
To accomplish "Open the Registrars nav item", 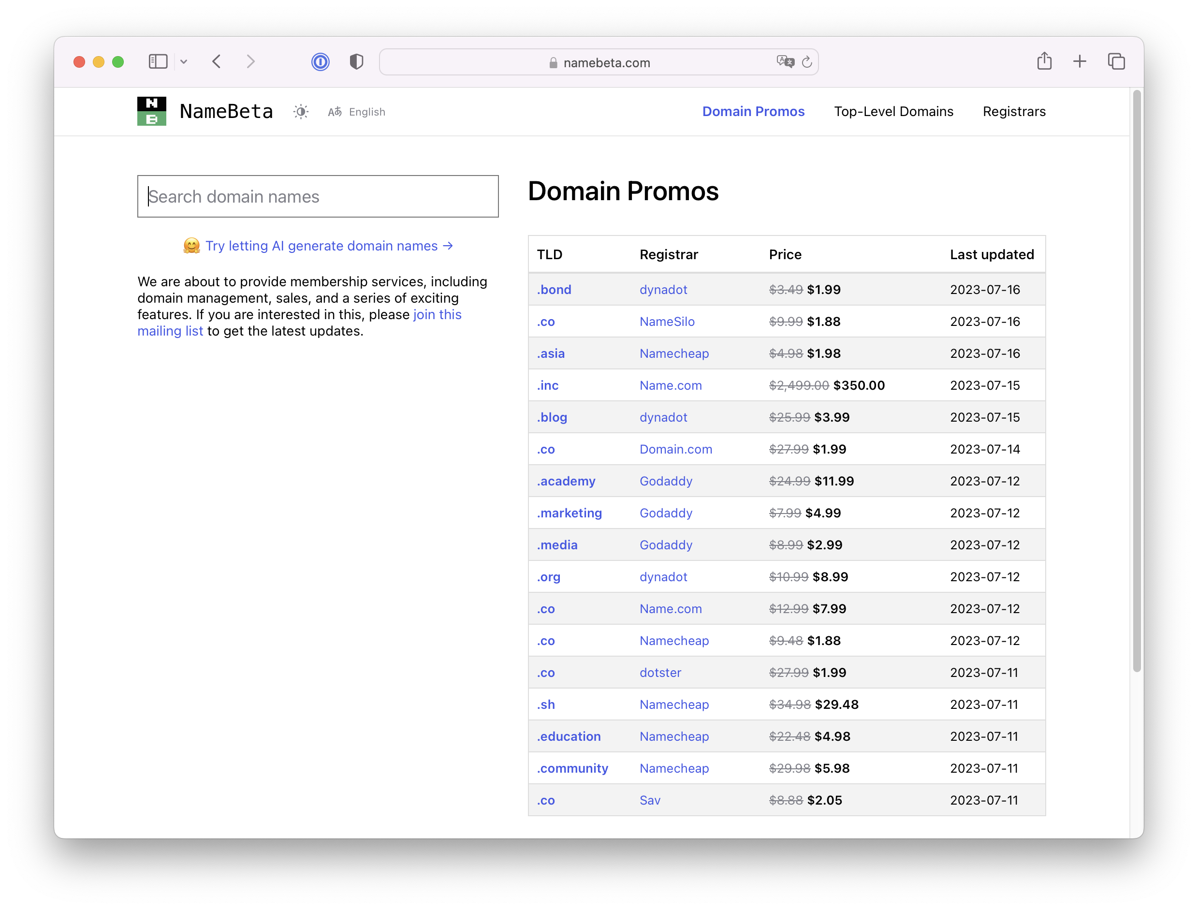I will click(1014, 112).
